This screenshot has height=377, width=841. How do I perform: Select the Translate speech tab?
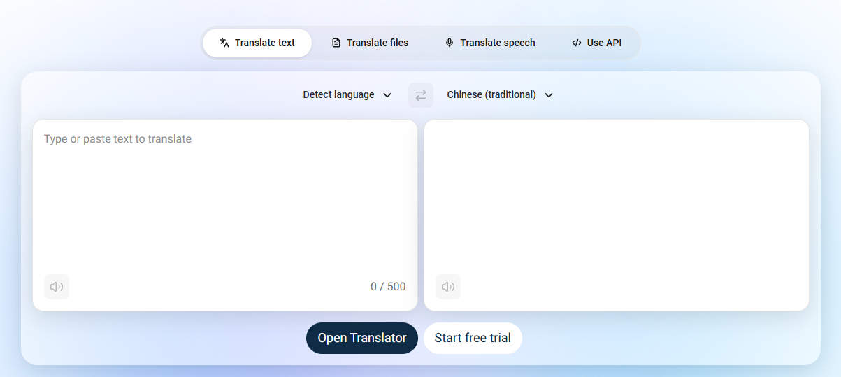coord(490,43)
